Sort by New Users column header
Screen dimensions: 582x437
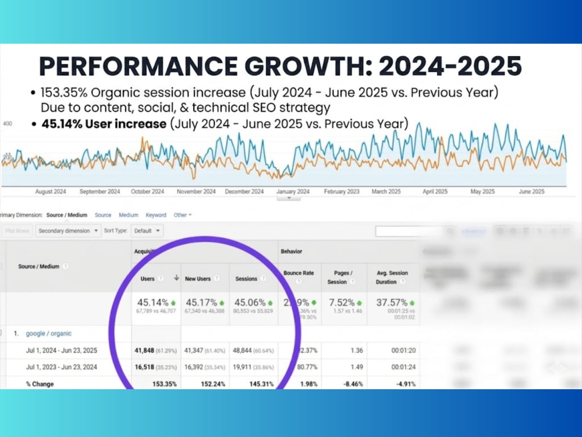point(198,279)
